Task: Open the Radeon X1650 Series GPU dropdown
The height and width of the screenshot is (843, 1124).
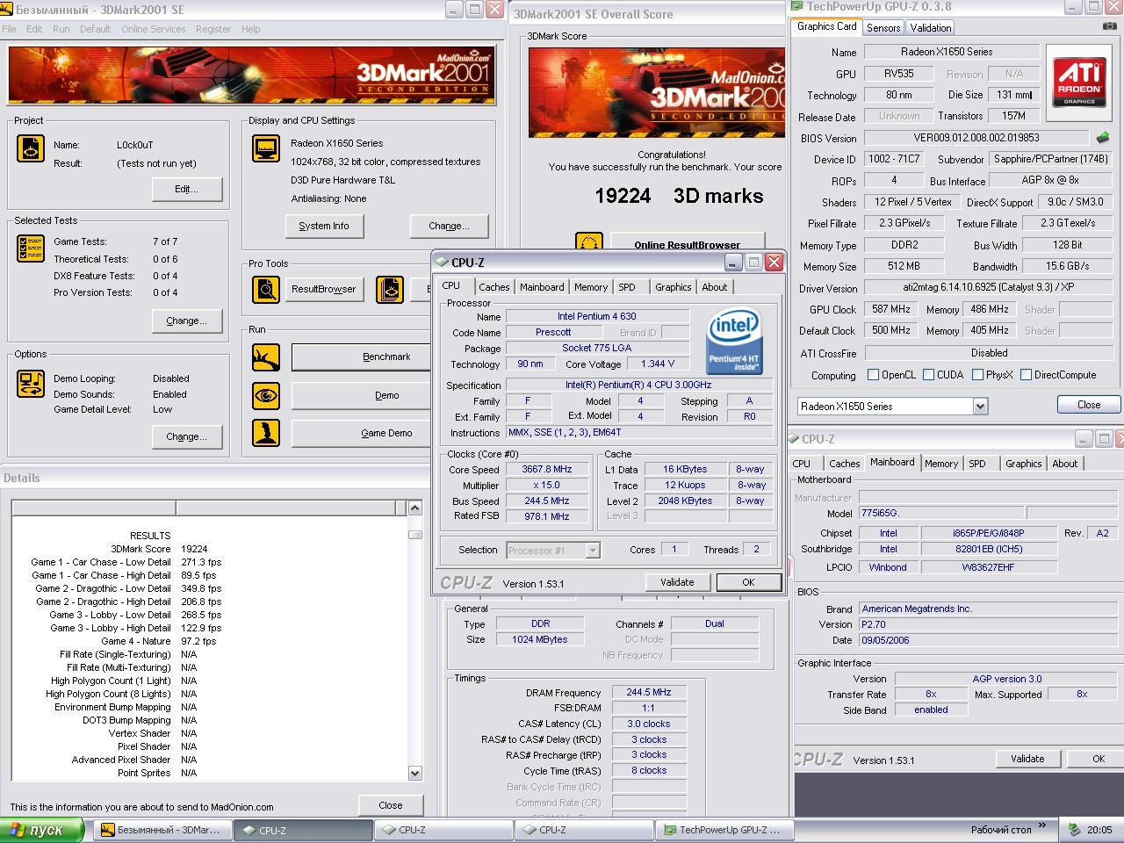Action: [980, 407]
